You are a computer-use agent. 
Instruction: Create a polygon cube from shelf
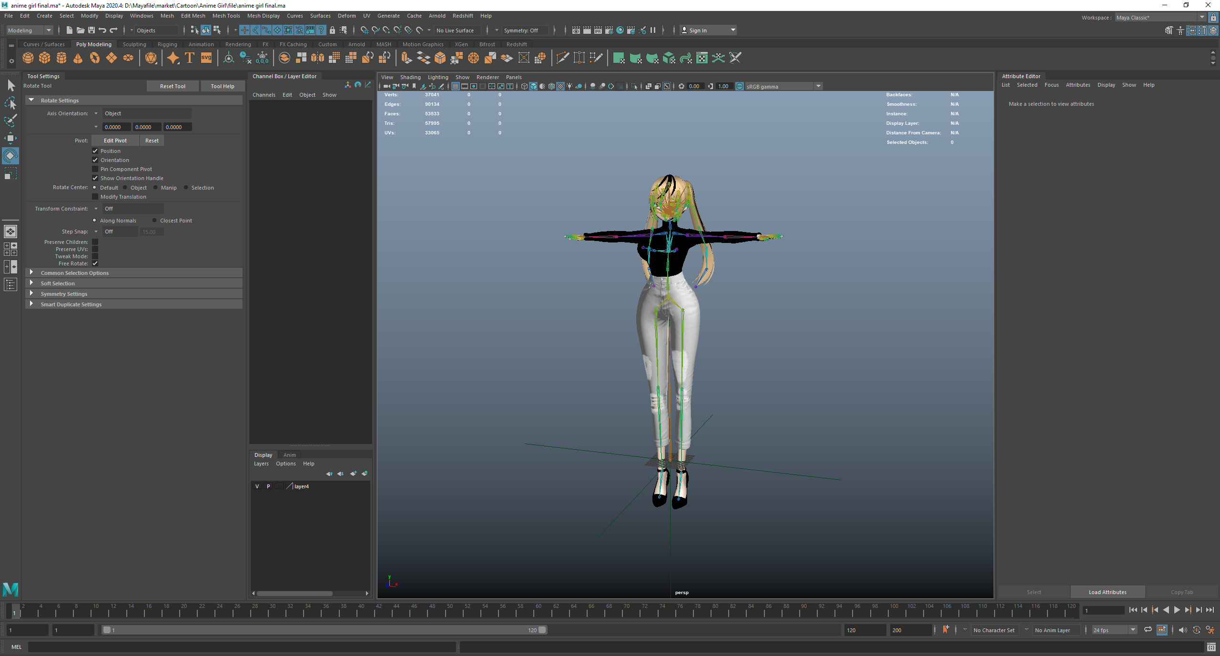pyautogui.click(x=45, y=58)
